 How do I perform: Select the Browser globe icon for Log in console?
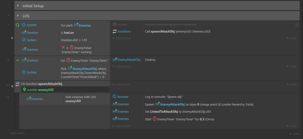114,97
